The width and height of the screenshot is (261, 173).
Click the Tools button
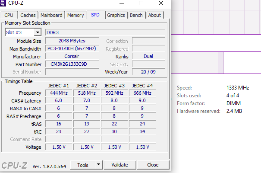[x=82, y=165]
